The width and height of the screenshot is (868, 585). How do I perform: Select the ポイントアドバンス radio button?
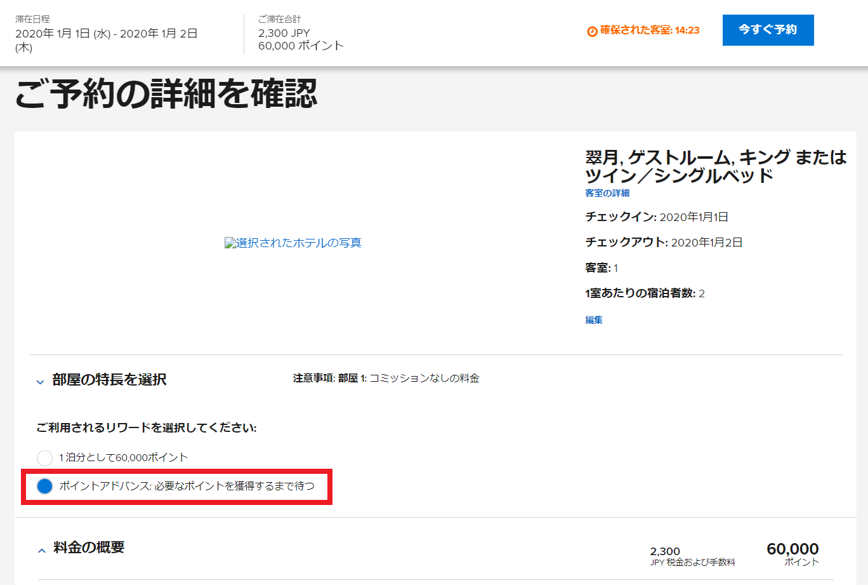pos(44,487)
